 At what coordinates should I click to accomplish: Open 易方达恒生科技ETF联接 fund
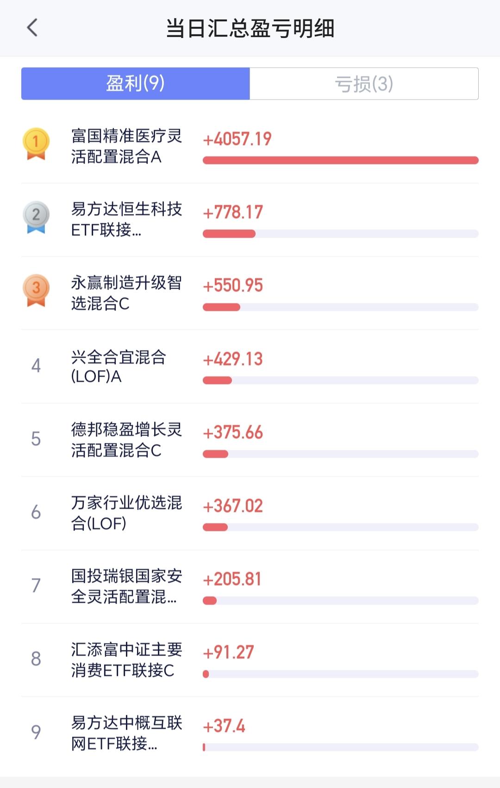coord(250,220)
